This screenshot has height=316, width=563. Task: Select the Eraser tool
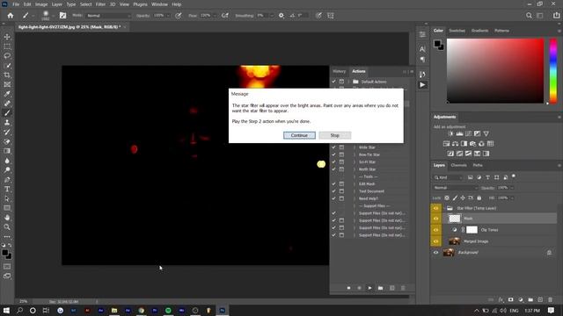(7, 141)
